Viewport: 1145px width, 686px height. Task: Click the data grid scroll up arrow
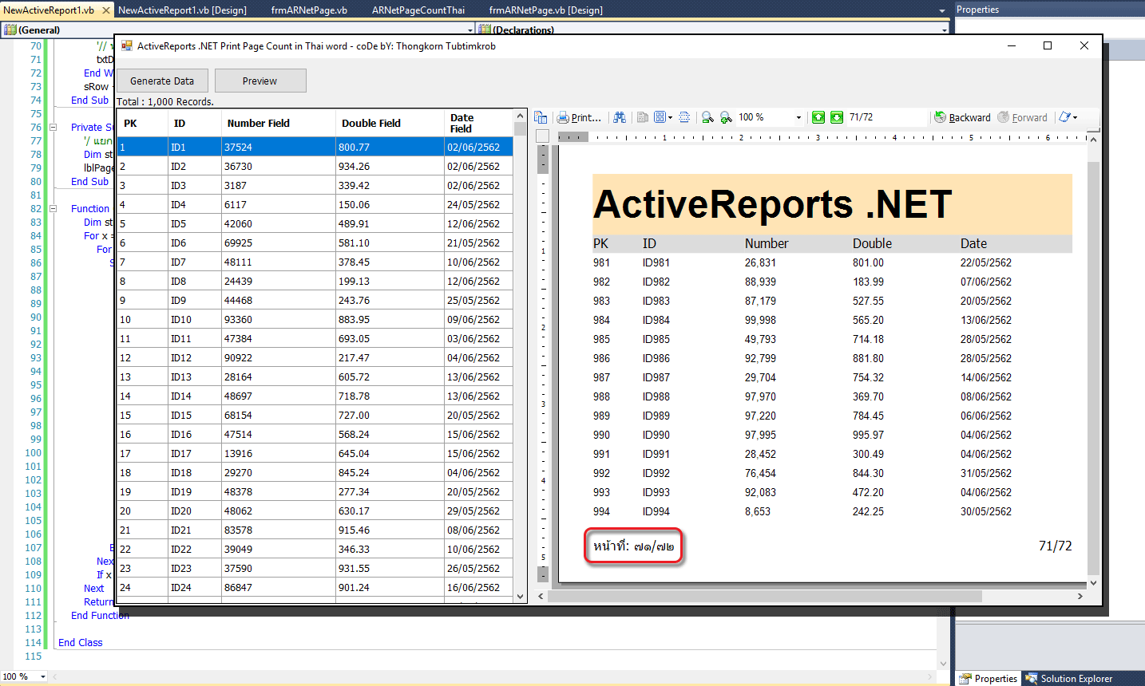click(x=520, y=116)
